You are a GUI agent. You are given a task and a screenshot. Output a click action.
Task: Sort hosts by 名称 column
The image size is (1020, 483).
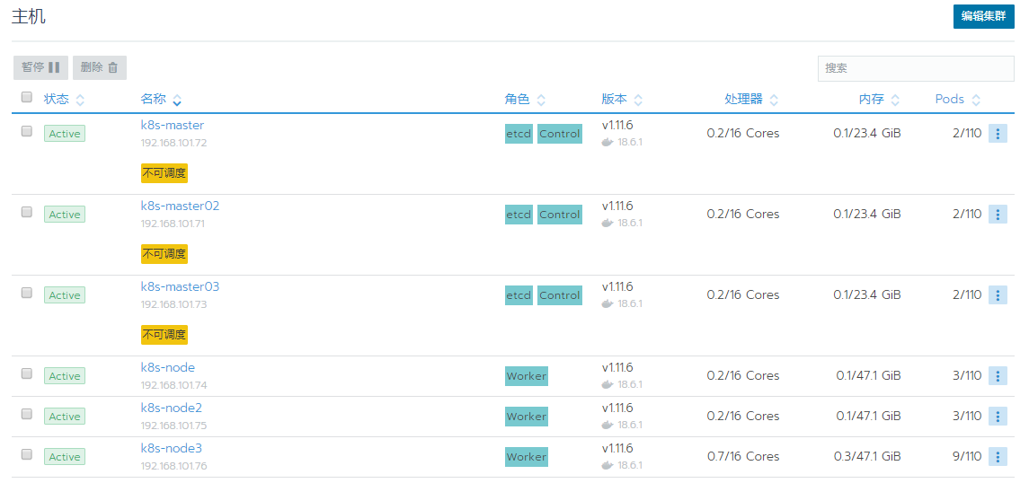(161, 100)
